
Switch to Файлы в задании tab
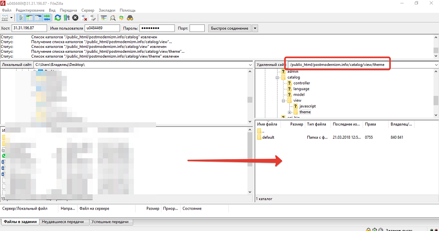pyautogui.click(x=20, y=222)
